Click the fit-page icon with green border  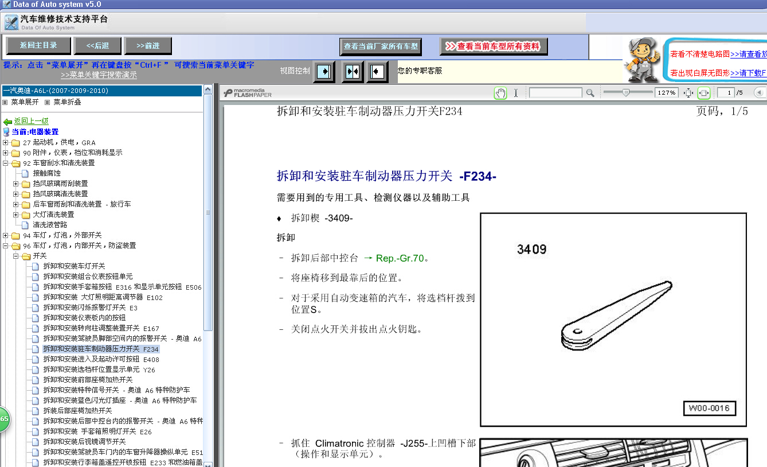(703, 93)
